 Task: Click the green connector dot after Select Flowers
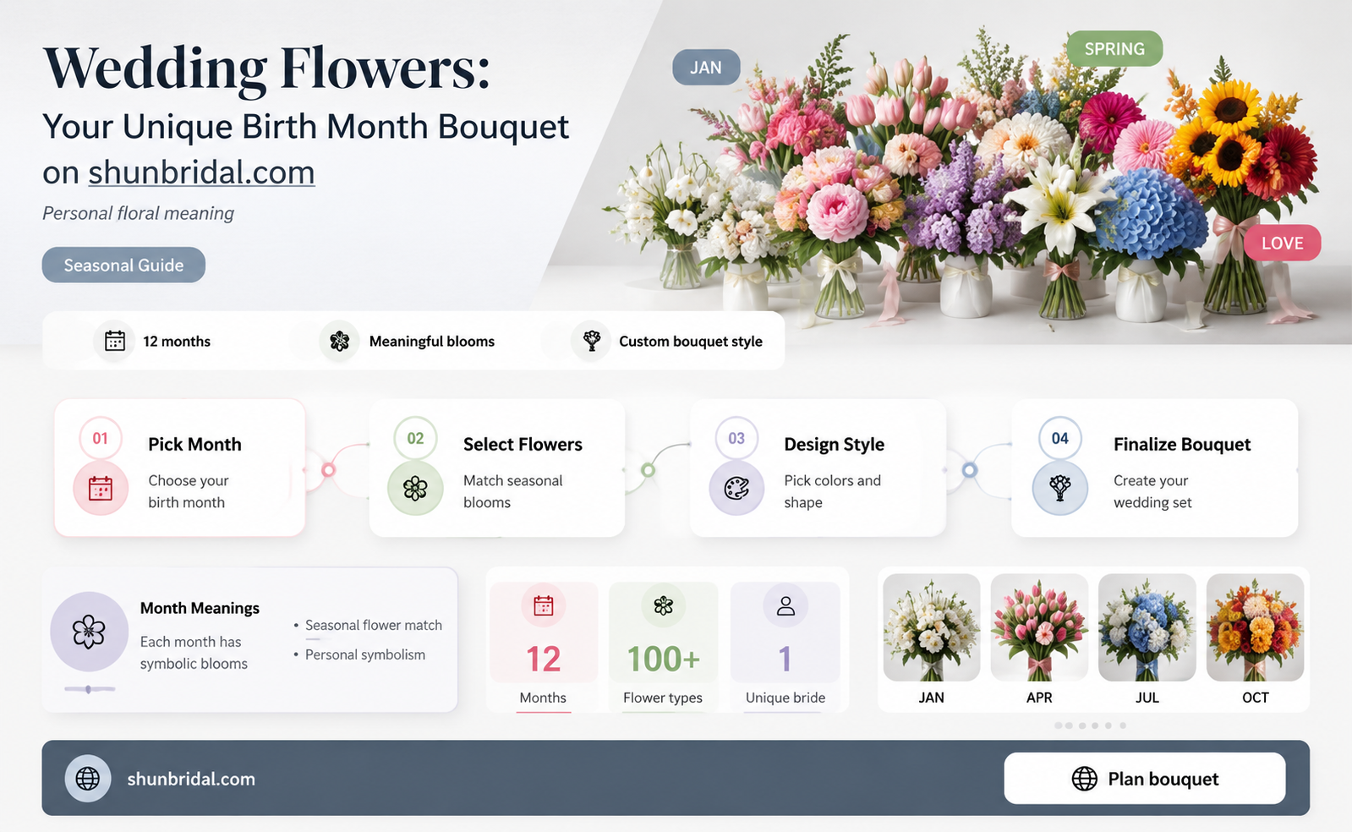click(x=648, y=469)
